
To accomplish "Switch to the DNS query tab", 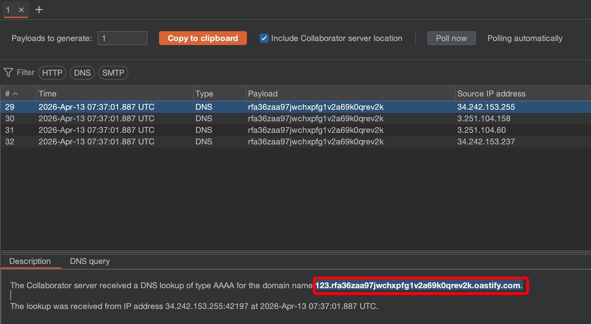I will [90, 261].
